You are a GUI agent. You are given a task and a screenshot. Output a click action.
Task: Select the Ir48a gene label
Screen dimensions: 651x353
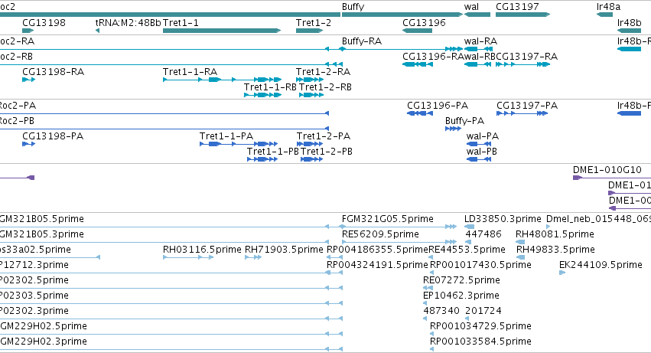(x=608, y=7)
